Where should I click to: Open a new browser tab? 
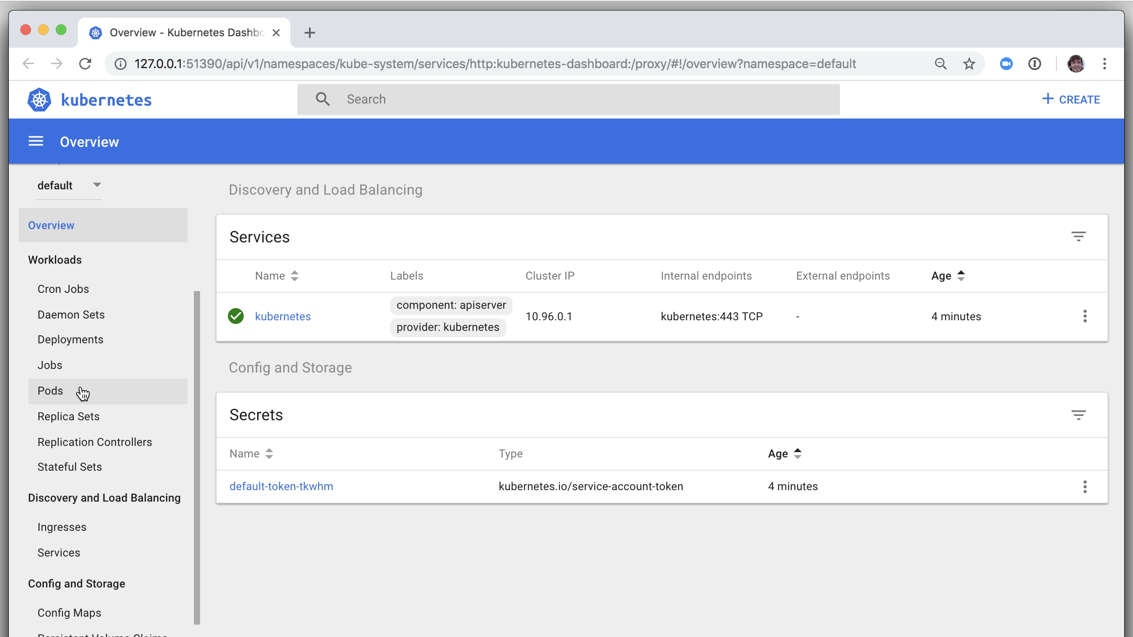pyautogui.click(x=310, y=33)
